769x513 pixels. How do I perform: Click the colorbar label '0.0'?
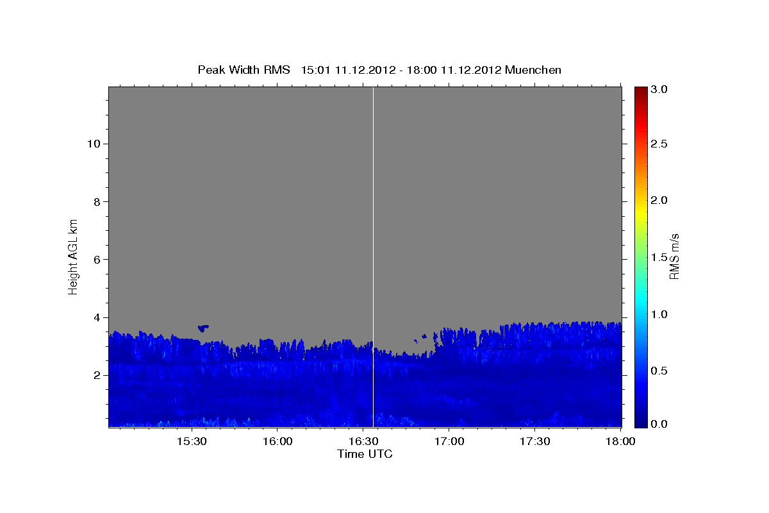661,425
